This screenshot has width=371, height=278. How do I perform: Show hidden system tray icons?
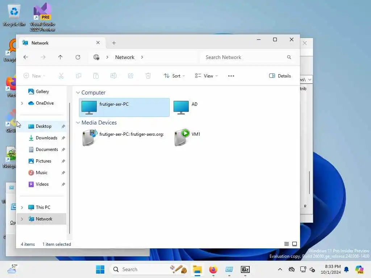280,269
